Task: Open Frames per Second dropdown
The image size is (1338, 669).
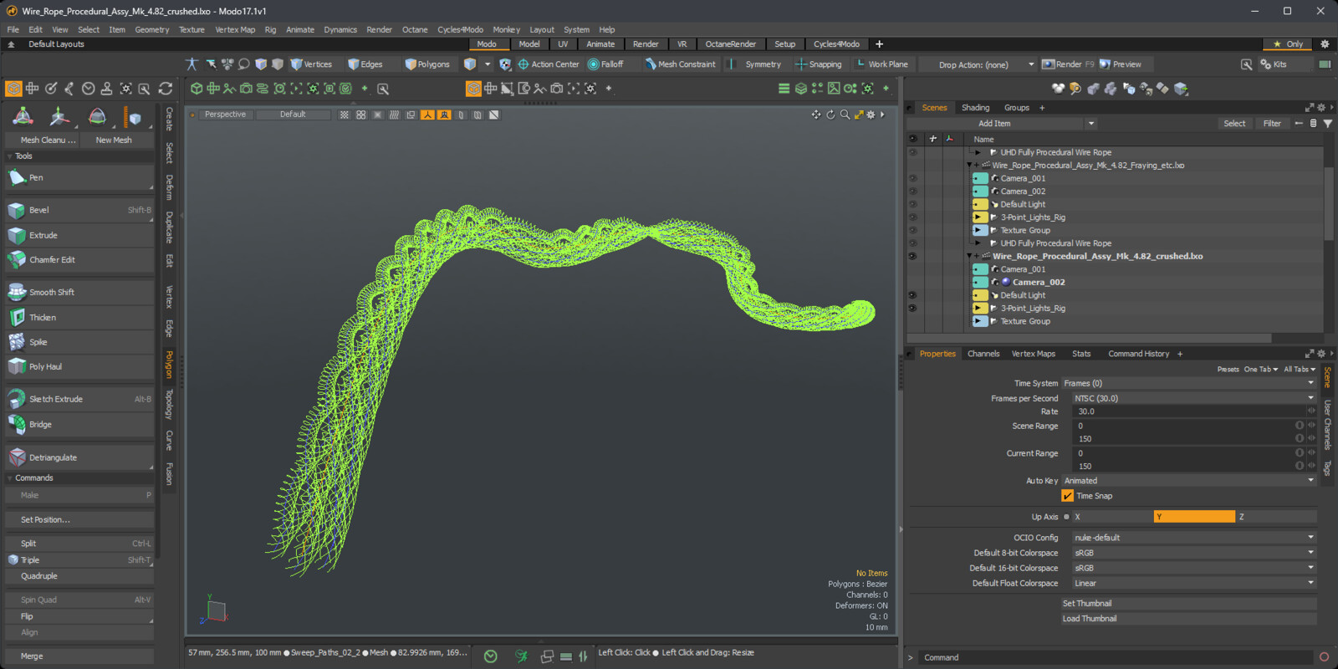Action: click(1194, 398)
